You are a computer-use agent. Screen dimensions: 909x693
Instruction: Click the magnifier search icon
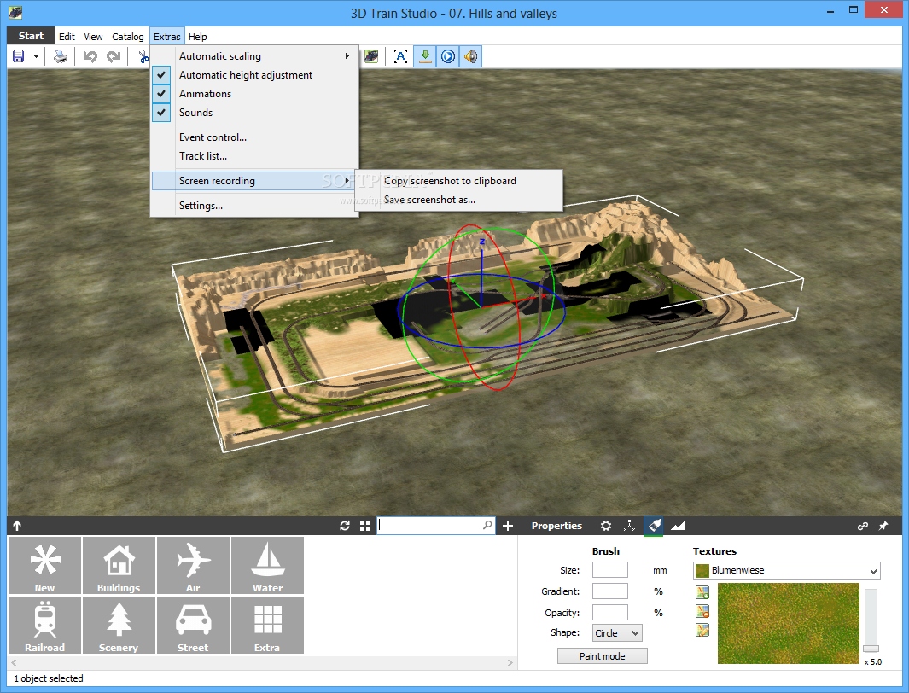tap(487, 525)
